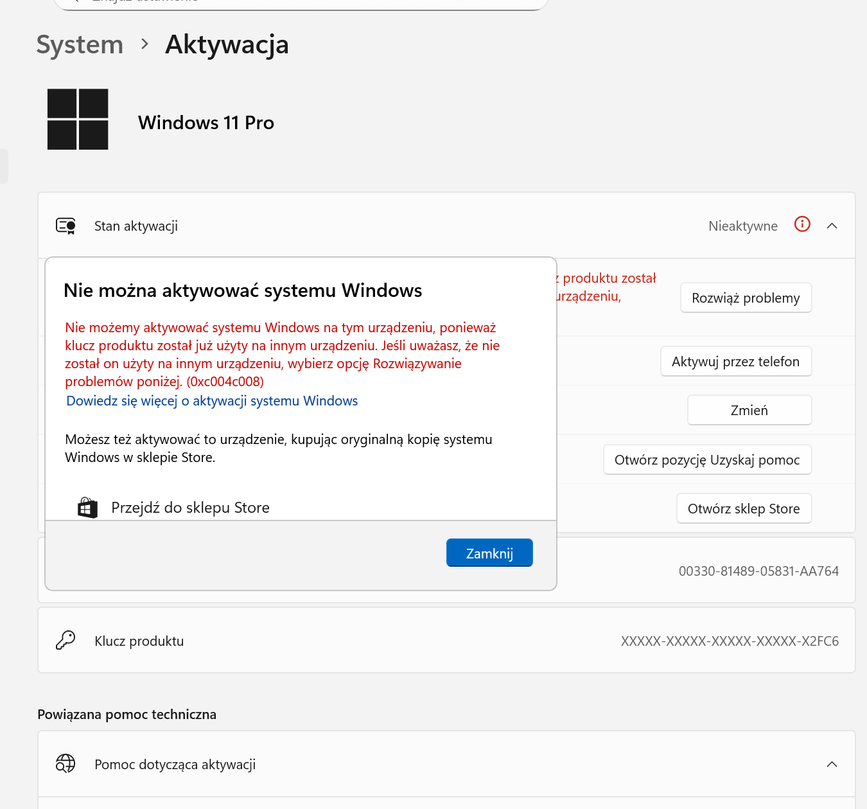The width and height of the screenshot is (867, 809).
Task: Click the Windows logo next to Windows 11 Pro
Action: point(78,120)
